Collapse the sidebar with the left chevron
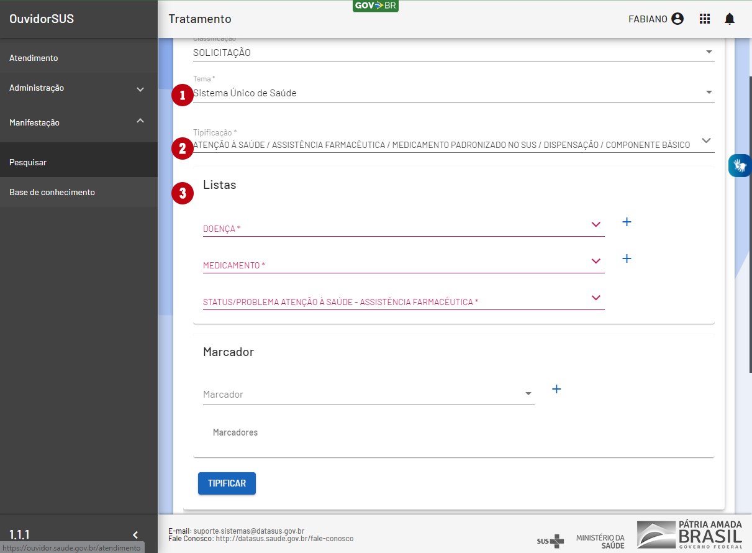The image size is (752, 553). (x=135, y=534)
